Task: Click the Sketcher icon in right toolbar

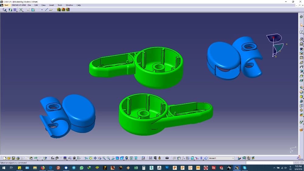Action: pyautogui.click(x=301, y=32)
